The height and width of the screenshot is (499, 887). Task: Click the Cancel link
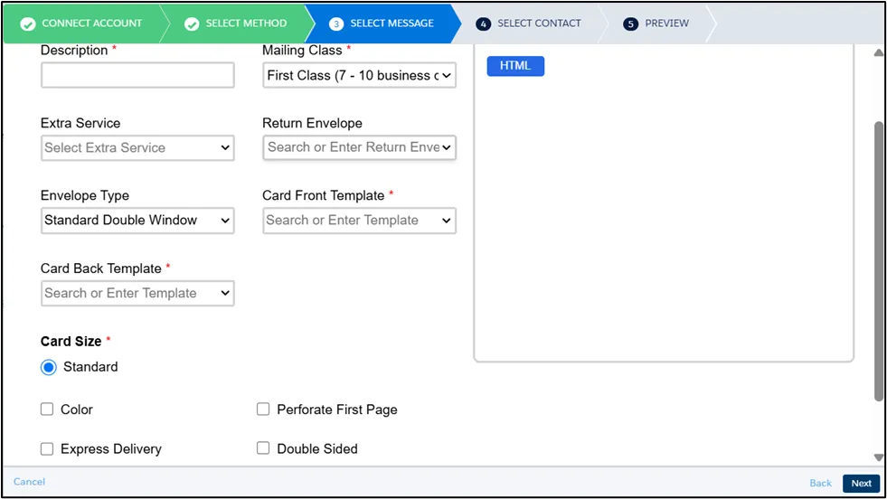[x=29, y=482]
